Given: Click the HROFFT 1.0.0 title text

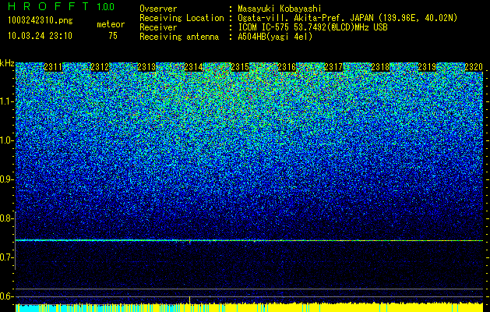Looking at the screenshot, I should pyautogui.click(x=62, y=6).
